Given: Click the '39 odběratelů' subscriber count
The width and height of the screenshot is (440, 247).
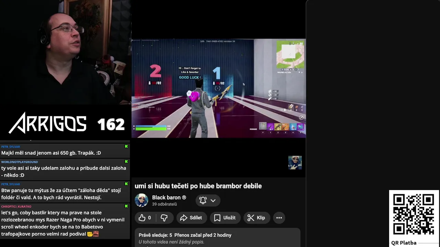Looking at the screenshot, I should pyautogui.click(x=164, y=204).
